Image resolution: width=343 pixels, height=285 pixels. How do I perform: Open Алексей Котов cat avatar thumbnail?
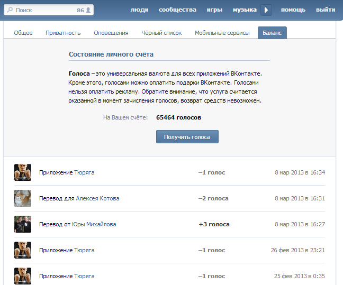[x=23, y=198]
